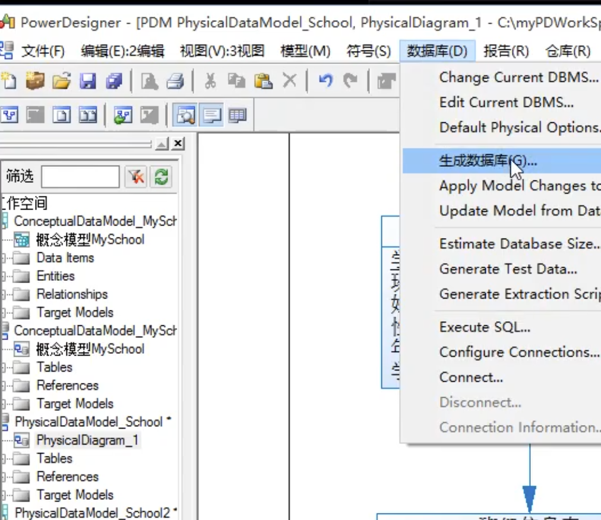This screenshot has width=601, height=520.
Task: Open the 仓库(R) menu
Action: pos(568,51)
